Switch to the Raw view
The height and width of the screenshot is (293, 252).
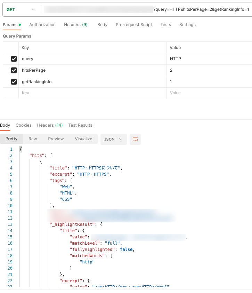pos(33,139)
